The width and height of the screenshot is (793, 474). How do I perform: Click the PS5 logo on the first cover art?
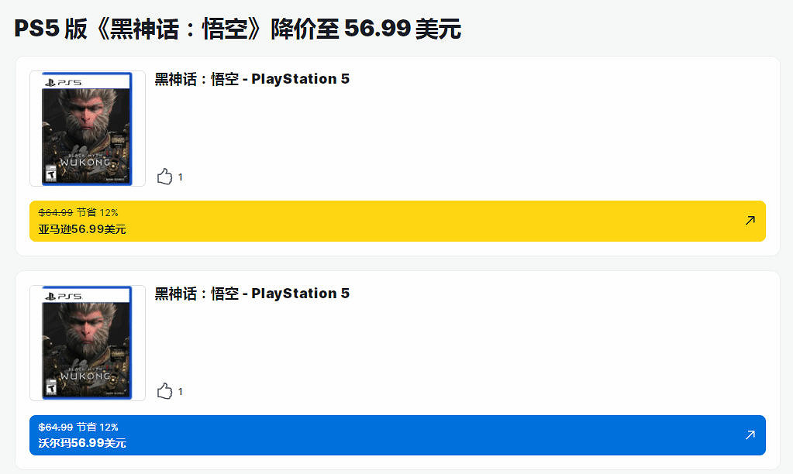(x=63, y=82)
